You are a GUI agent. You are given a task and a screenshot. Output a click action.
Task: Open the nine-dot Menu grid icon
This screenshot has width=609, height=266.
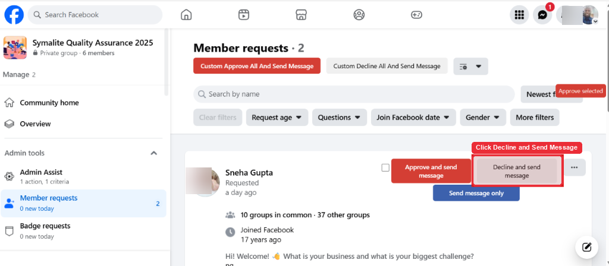click(x=519, y=15)
